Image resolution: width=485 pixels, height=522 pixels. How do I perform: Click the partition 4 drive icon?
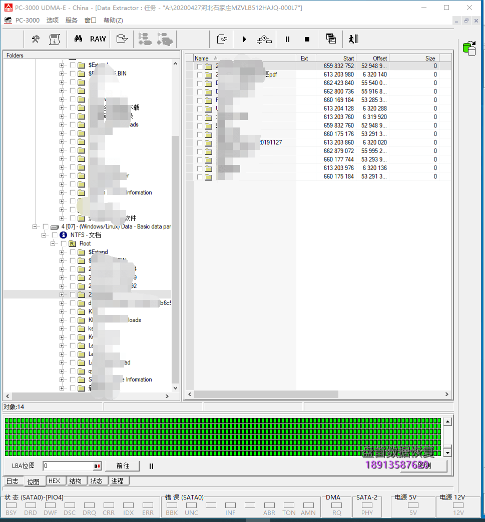tap(55, 226)
